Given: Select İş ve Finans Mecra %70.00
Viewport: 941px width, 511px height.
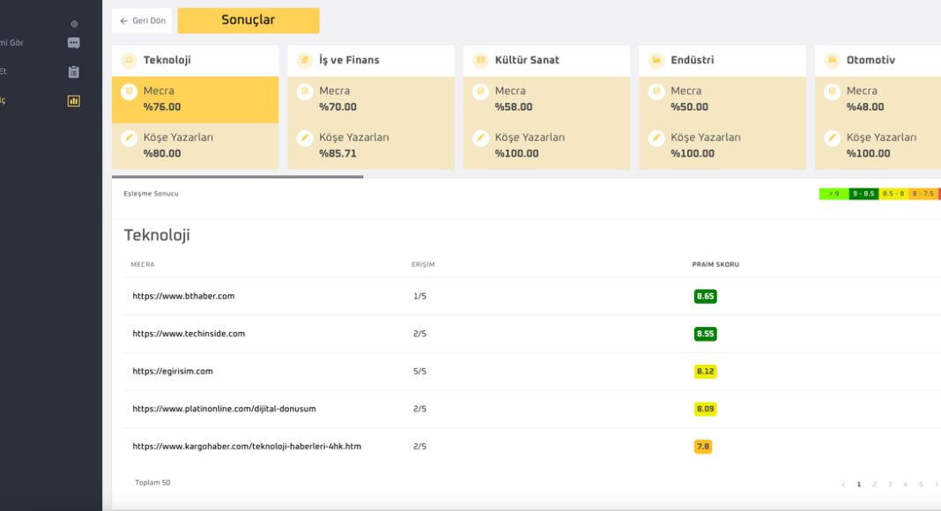Looking at the screenshot, I should pyautogui.click(x=371, y=100).
